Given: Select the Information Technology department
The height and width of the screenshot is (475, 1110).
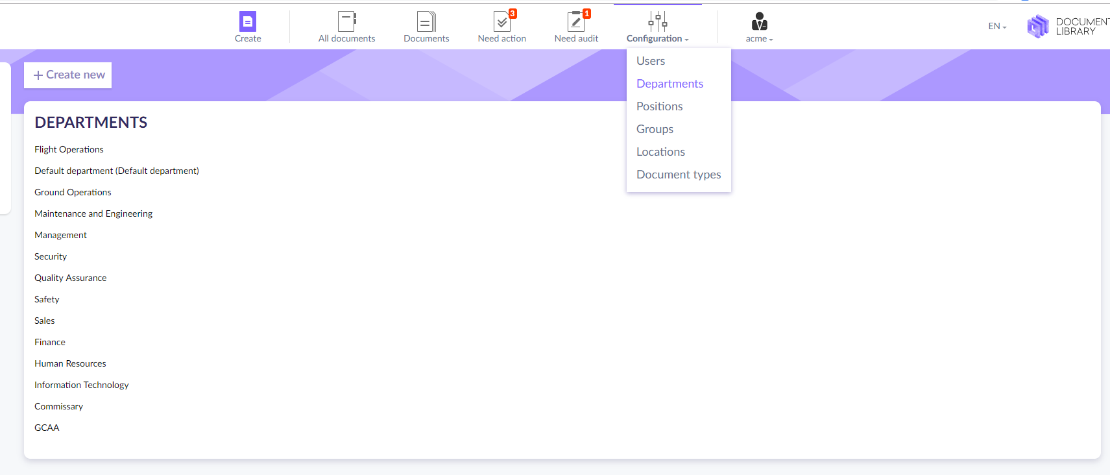Looking at the screenshot, I should [x=82, y=385].
